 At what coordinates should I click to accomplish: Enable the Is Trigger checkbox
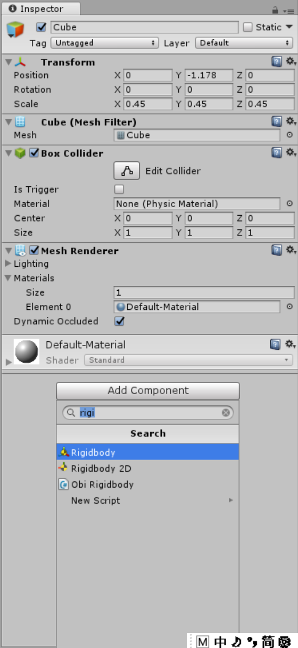coord(119,189)
